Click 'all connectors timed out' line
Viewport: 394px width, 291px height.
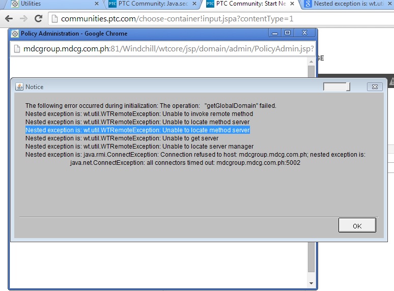point(185,163)
